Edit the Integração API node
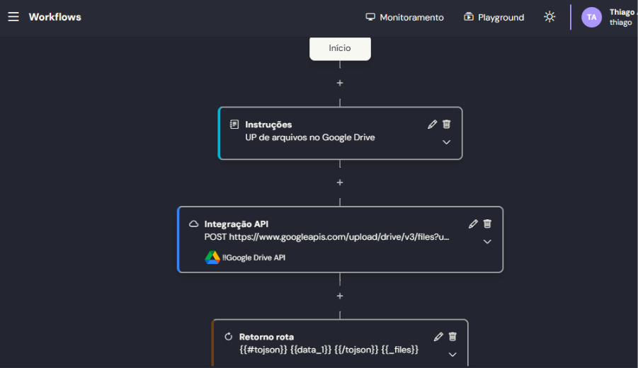638x368 pixels. point(473,224)
